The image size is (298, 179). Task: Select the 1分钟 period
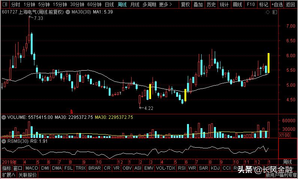pyautogui.click(x=30, y=4)
